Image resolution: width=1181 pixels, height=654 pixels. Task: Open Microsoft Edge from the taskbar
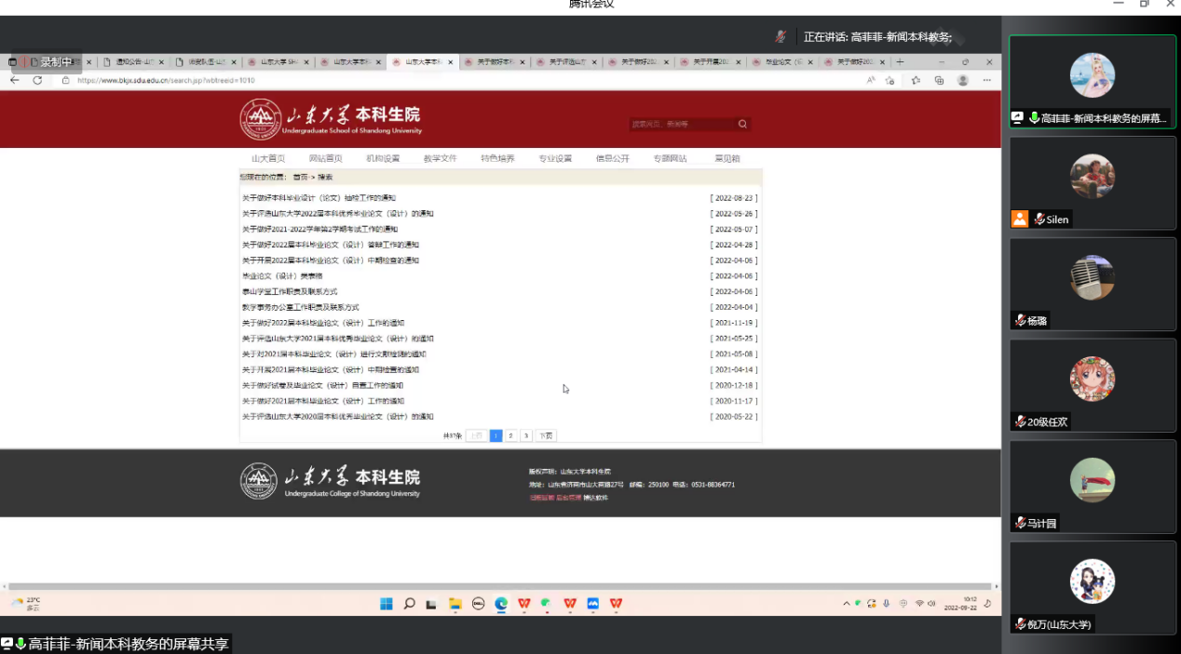pos(501,604)
